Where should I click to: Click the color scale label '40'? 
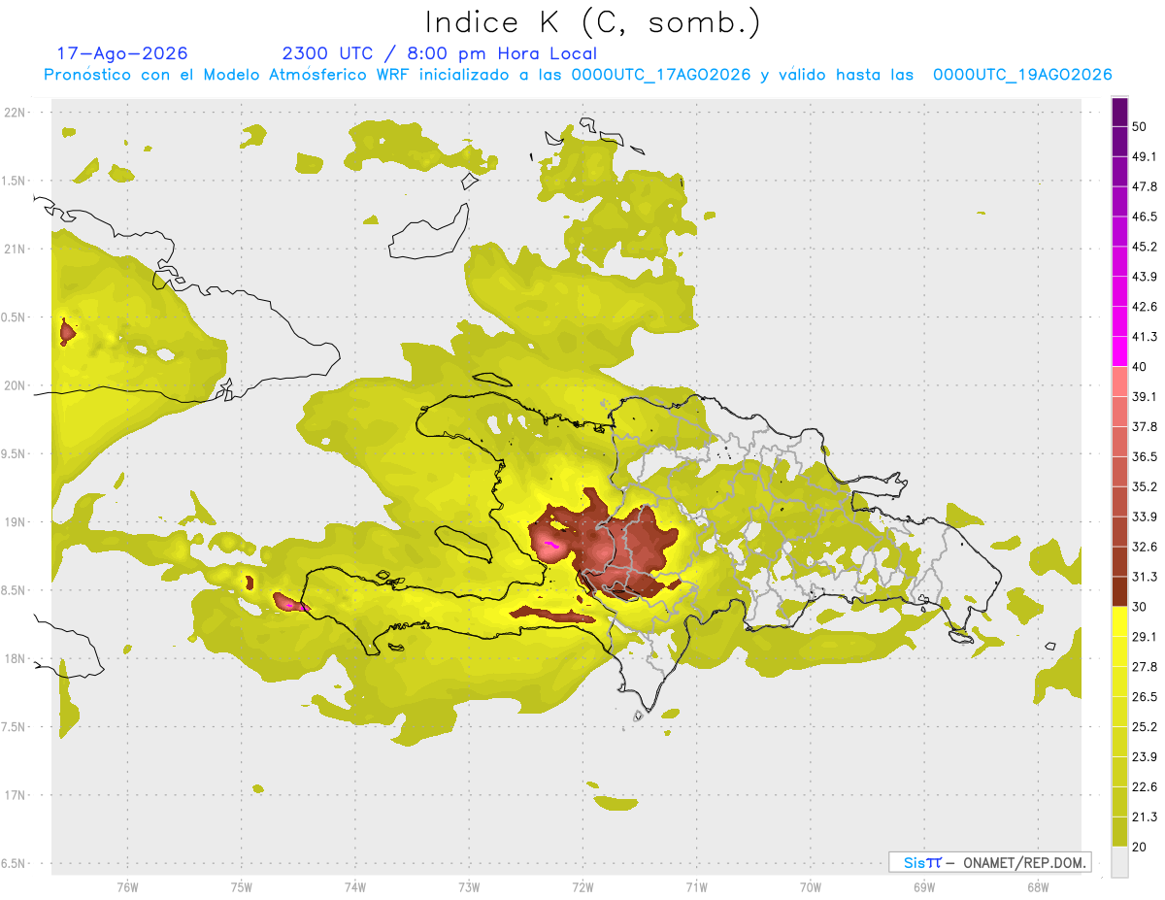tap(1140, 367)
